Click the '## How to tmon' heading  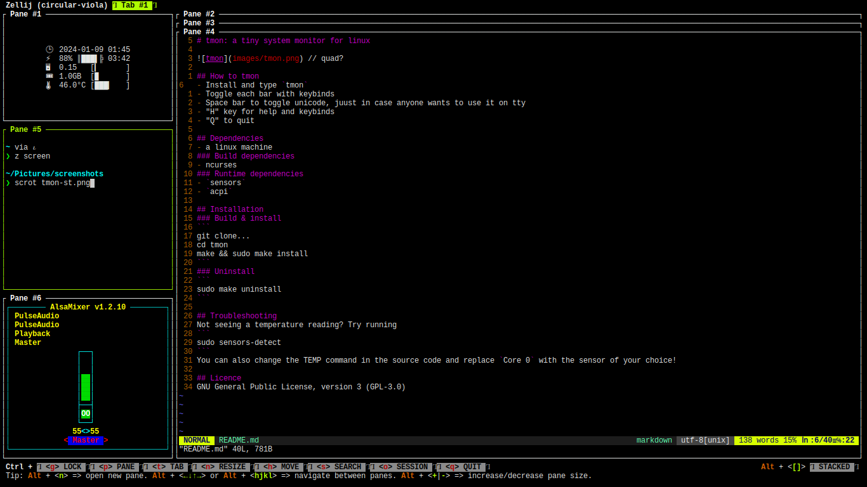(228, 76)
